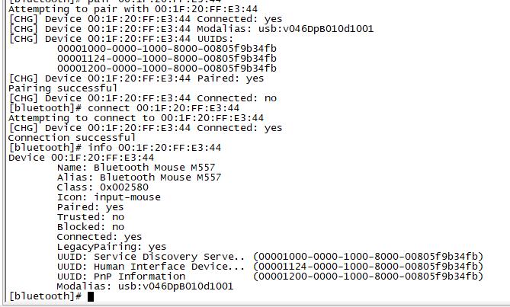Click the 'PnP Information' UUID line
Screen dimensions: 510x307
tap(270, 277)
